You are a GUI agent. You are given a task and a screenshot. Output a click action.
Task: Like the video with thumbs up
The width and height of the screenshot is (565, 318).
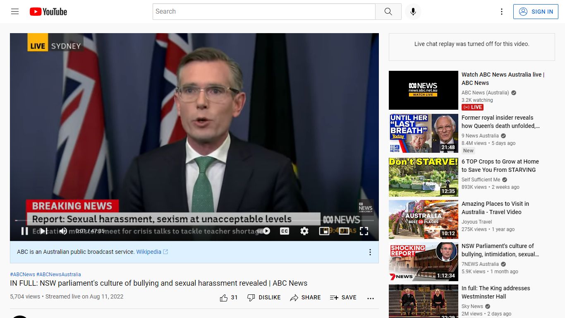tap(229, 297)
